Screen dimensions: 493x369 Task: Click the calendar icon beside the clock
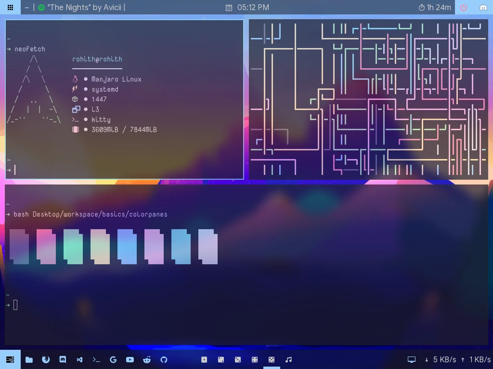[228, 7]
